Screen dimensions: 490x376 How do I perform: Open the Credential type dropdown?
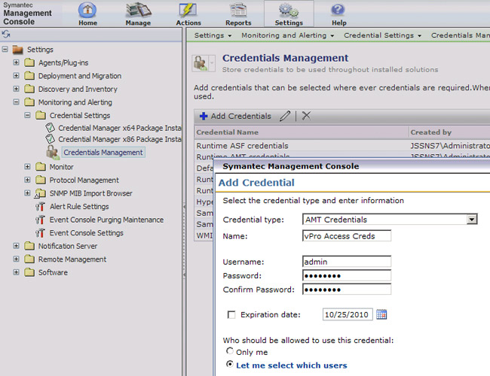[x=472, y=220]
